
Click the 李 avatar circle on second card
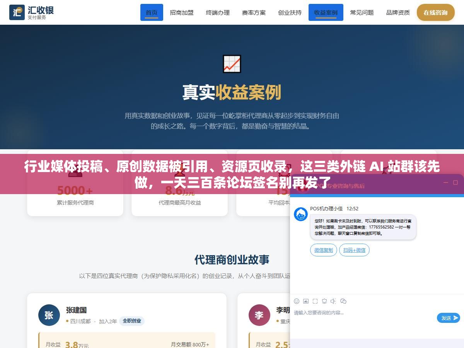pyautogui.click(x=259, y=315)
